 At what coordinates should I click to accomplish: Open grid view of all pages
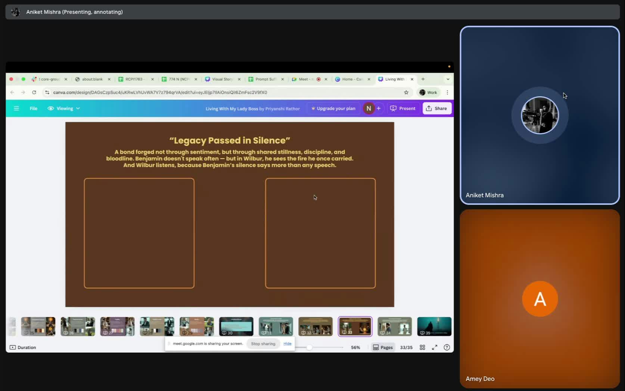tap(422, 347)
